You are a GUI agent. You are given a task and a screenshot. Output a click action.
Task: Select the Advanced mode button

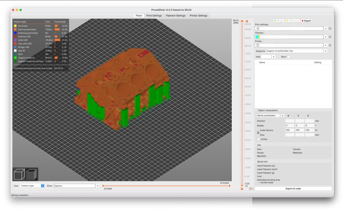click(293, 21)
